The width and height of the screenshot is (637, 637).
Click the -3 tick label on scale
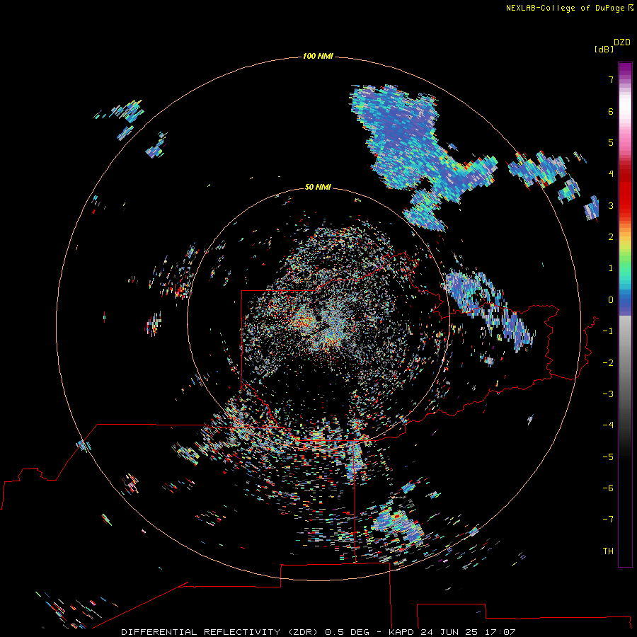608,394
